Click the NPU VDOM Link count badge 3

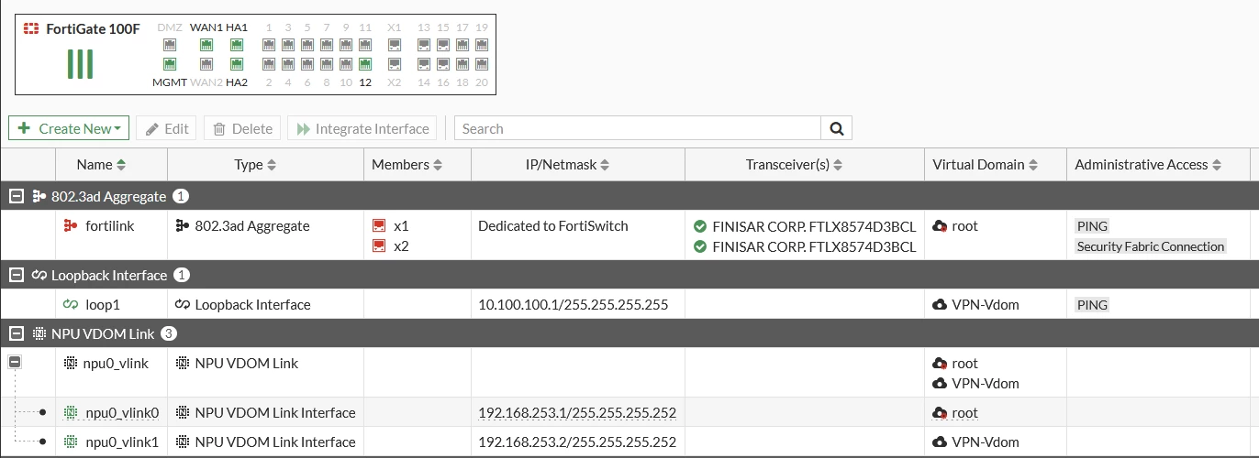click(168, 333)
